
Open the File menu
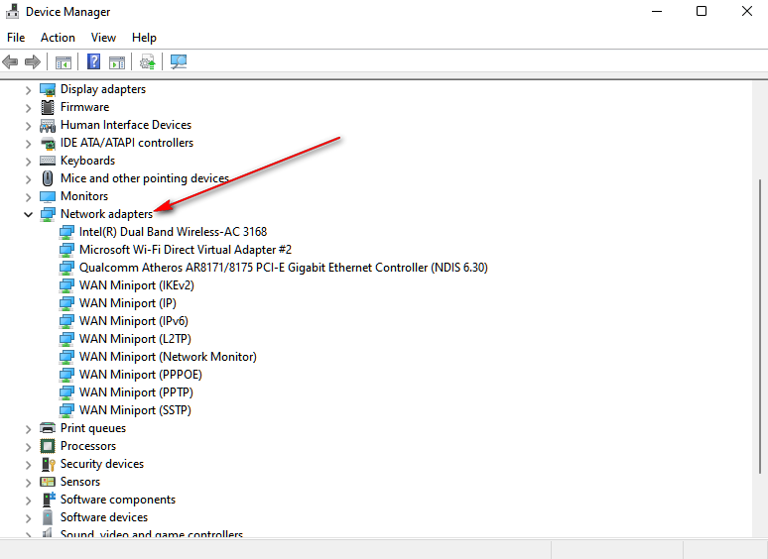tap(16, 38)
